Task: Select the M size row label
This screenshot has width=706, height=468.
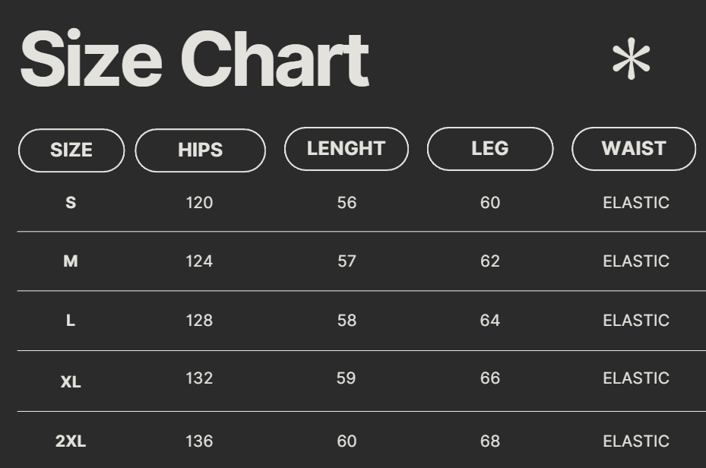Action: click(71, 261)
